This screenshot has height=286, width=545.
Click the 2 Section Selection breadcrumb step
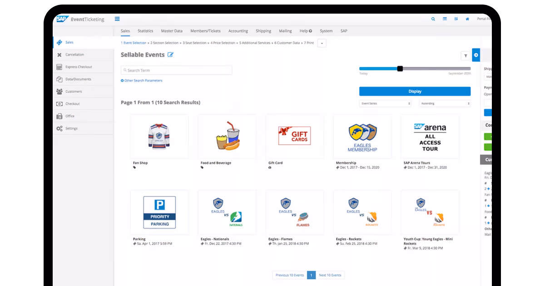164,43
